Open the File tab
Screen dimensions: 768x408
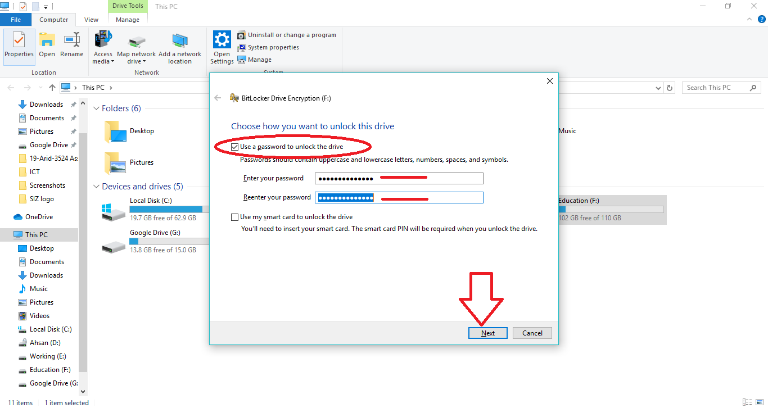click(16, 20)
